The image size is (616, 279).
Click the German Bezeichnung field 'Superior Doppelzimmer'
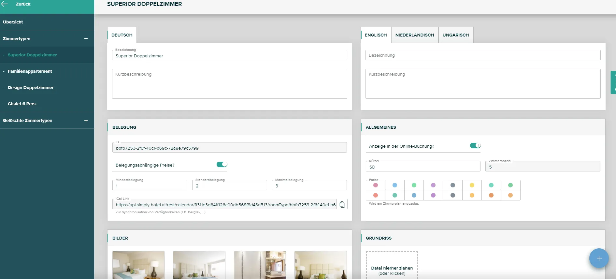(x=230, y=55)
